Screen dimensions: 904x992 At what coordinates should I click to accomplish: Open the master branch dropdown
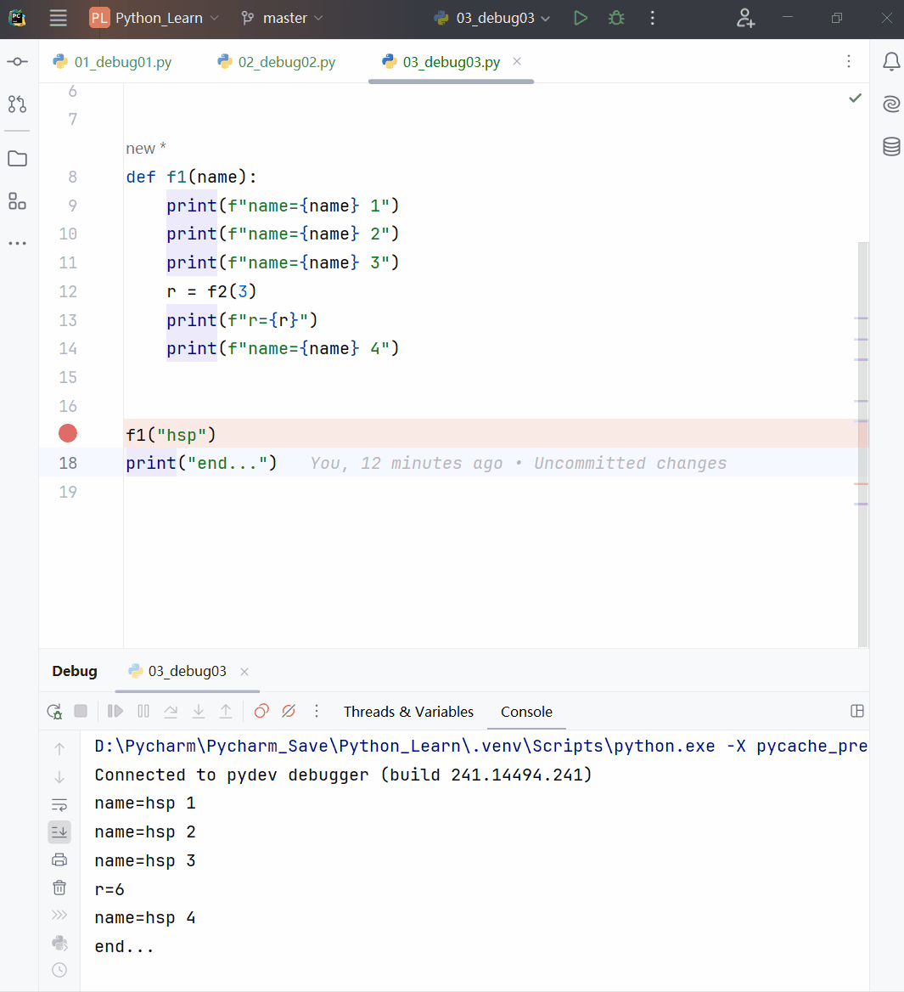click(282, 18)
